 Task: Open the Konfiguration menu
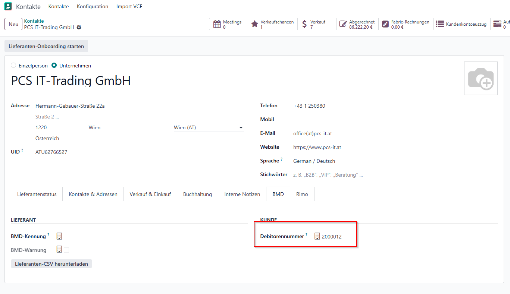pyautogui.click(x=93, y=6)
